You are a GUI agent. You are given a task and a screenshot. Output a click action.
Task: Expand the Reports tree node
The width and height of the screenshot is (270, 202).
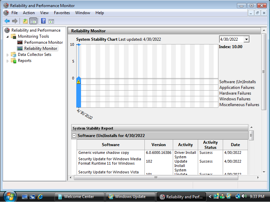pyautogui.click(x=8, y=61)
